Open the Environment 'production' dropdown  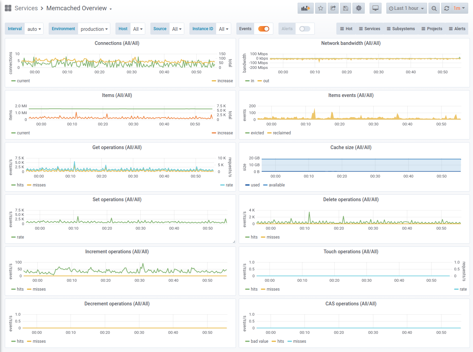(x=94, y=29)
